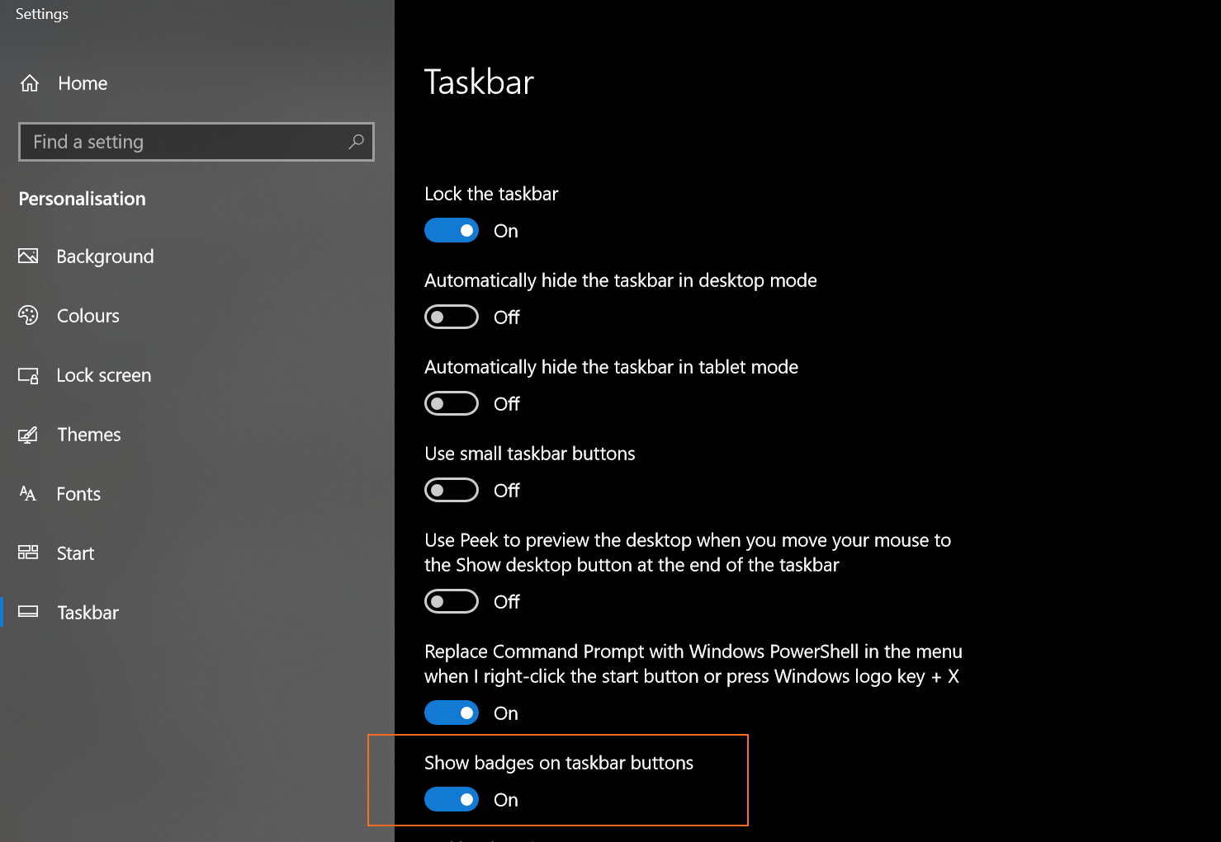Screen dimensions: 1221x842
Task: Select the Themes paintbrush icon
Action: click(28, 435)
